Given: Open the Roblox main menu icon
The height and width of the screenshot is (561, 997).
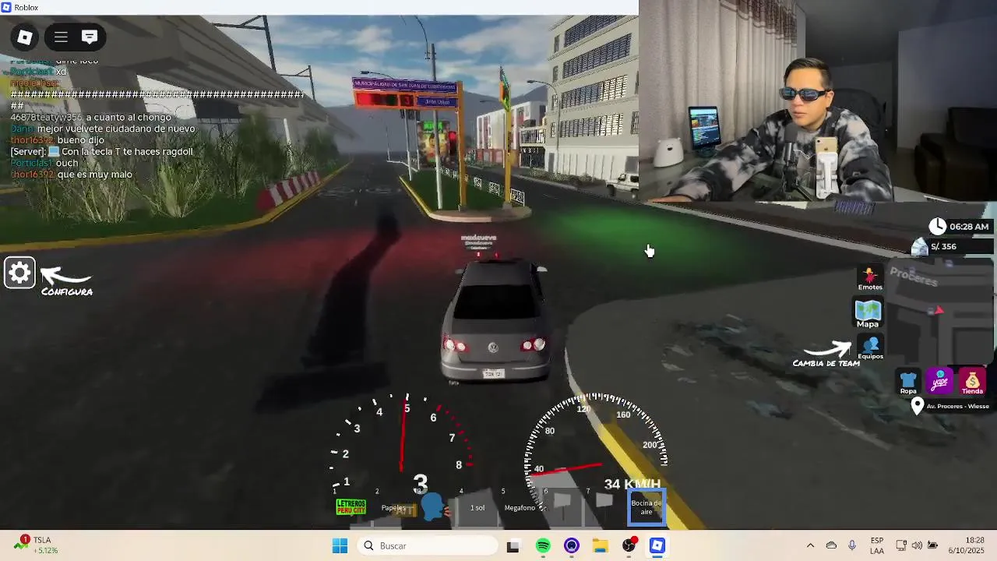Looking at the screenshot, I should (x=25, y=37).
